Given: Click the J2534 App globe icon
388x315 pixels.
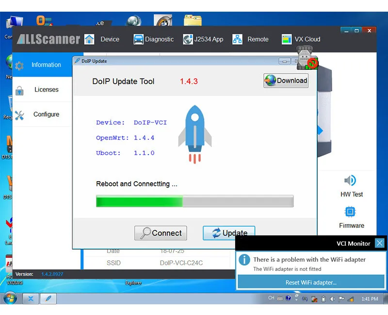Looking at the screenshot, I should coord(188,39).
